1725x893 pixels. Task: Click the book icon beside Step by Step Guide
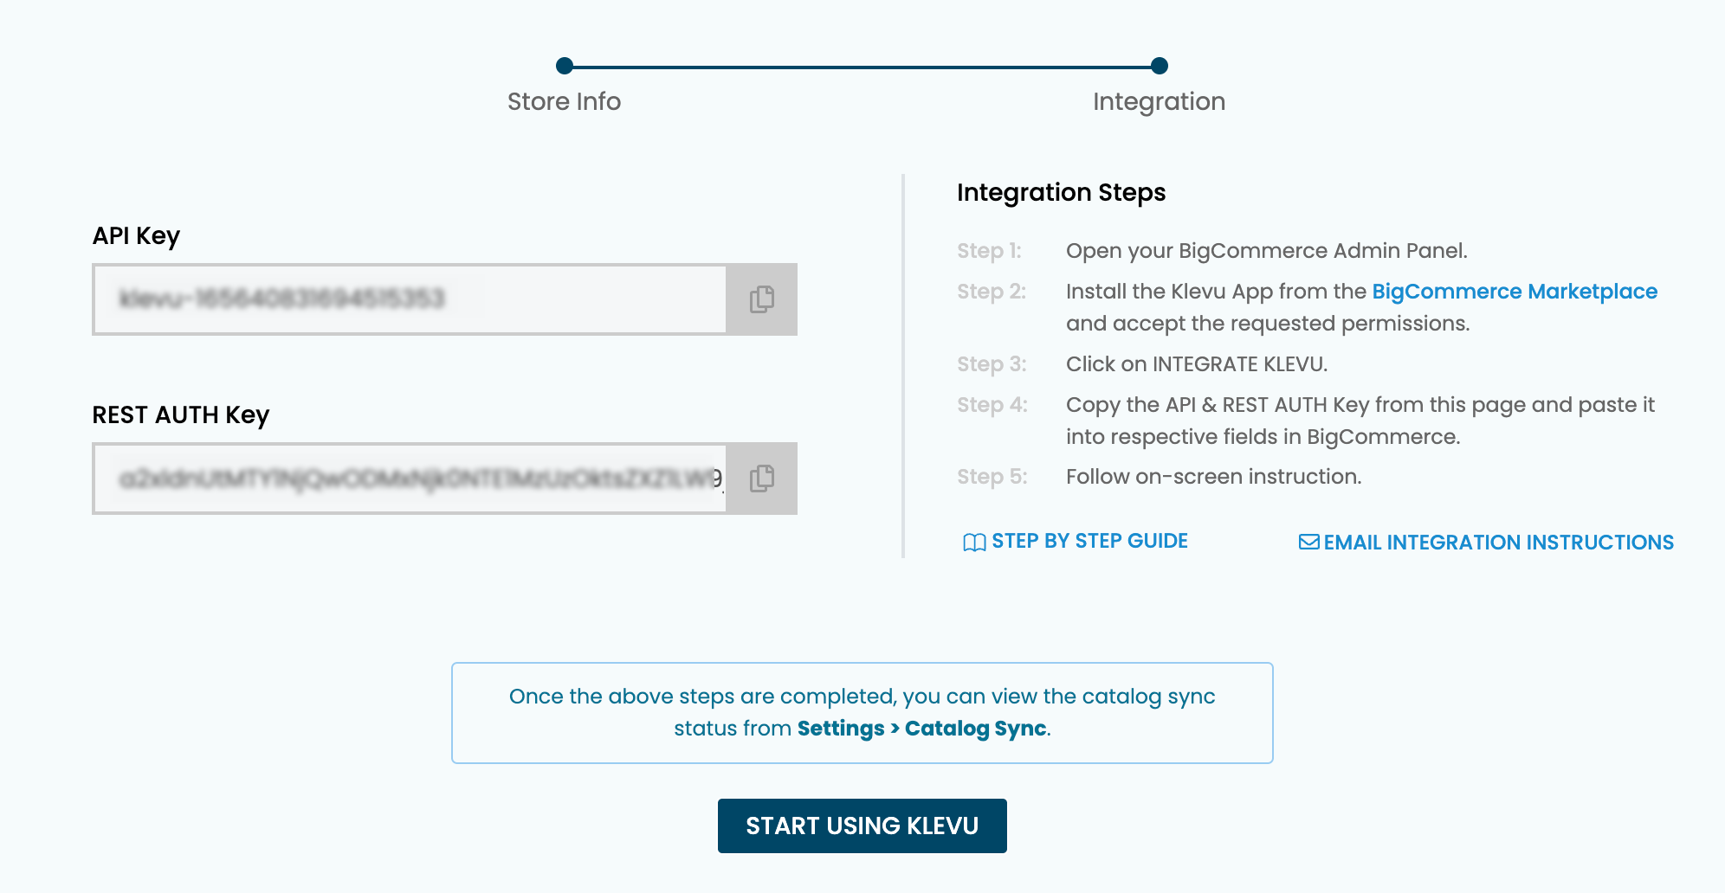pos(974,543)
